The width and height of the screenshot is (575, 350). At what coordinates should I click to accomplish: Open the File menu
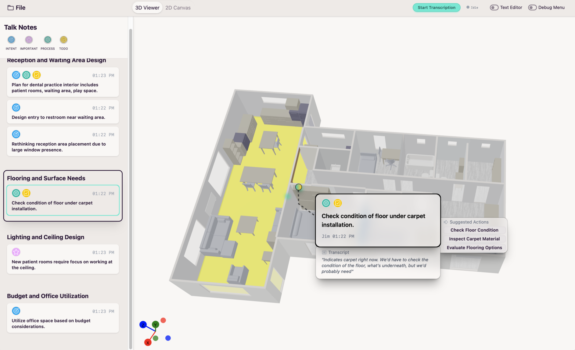[x=16, y=8]
